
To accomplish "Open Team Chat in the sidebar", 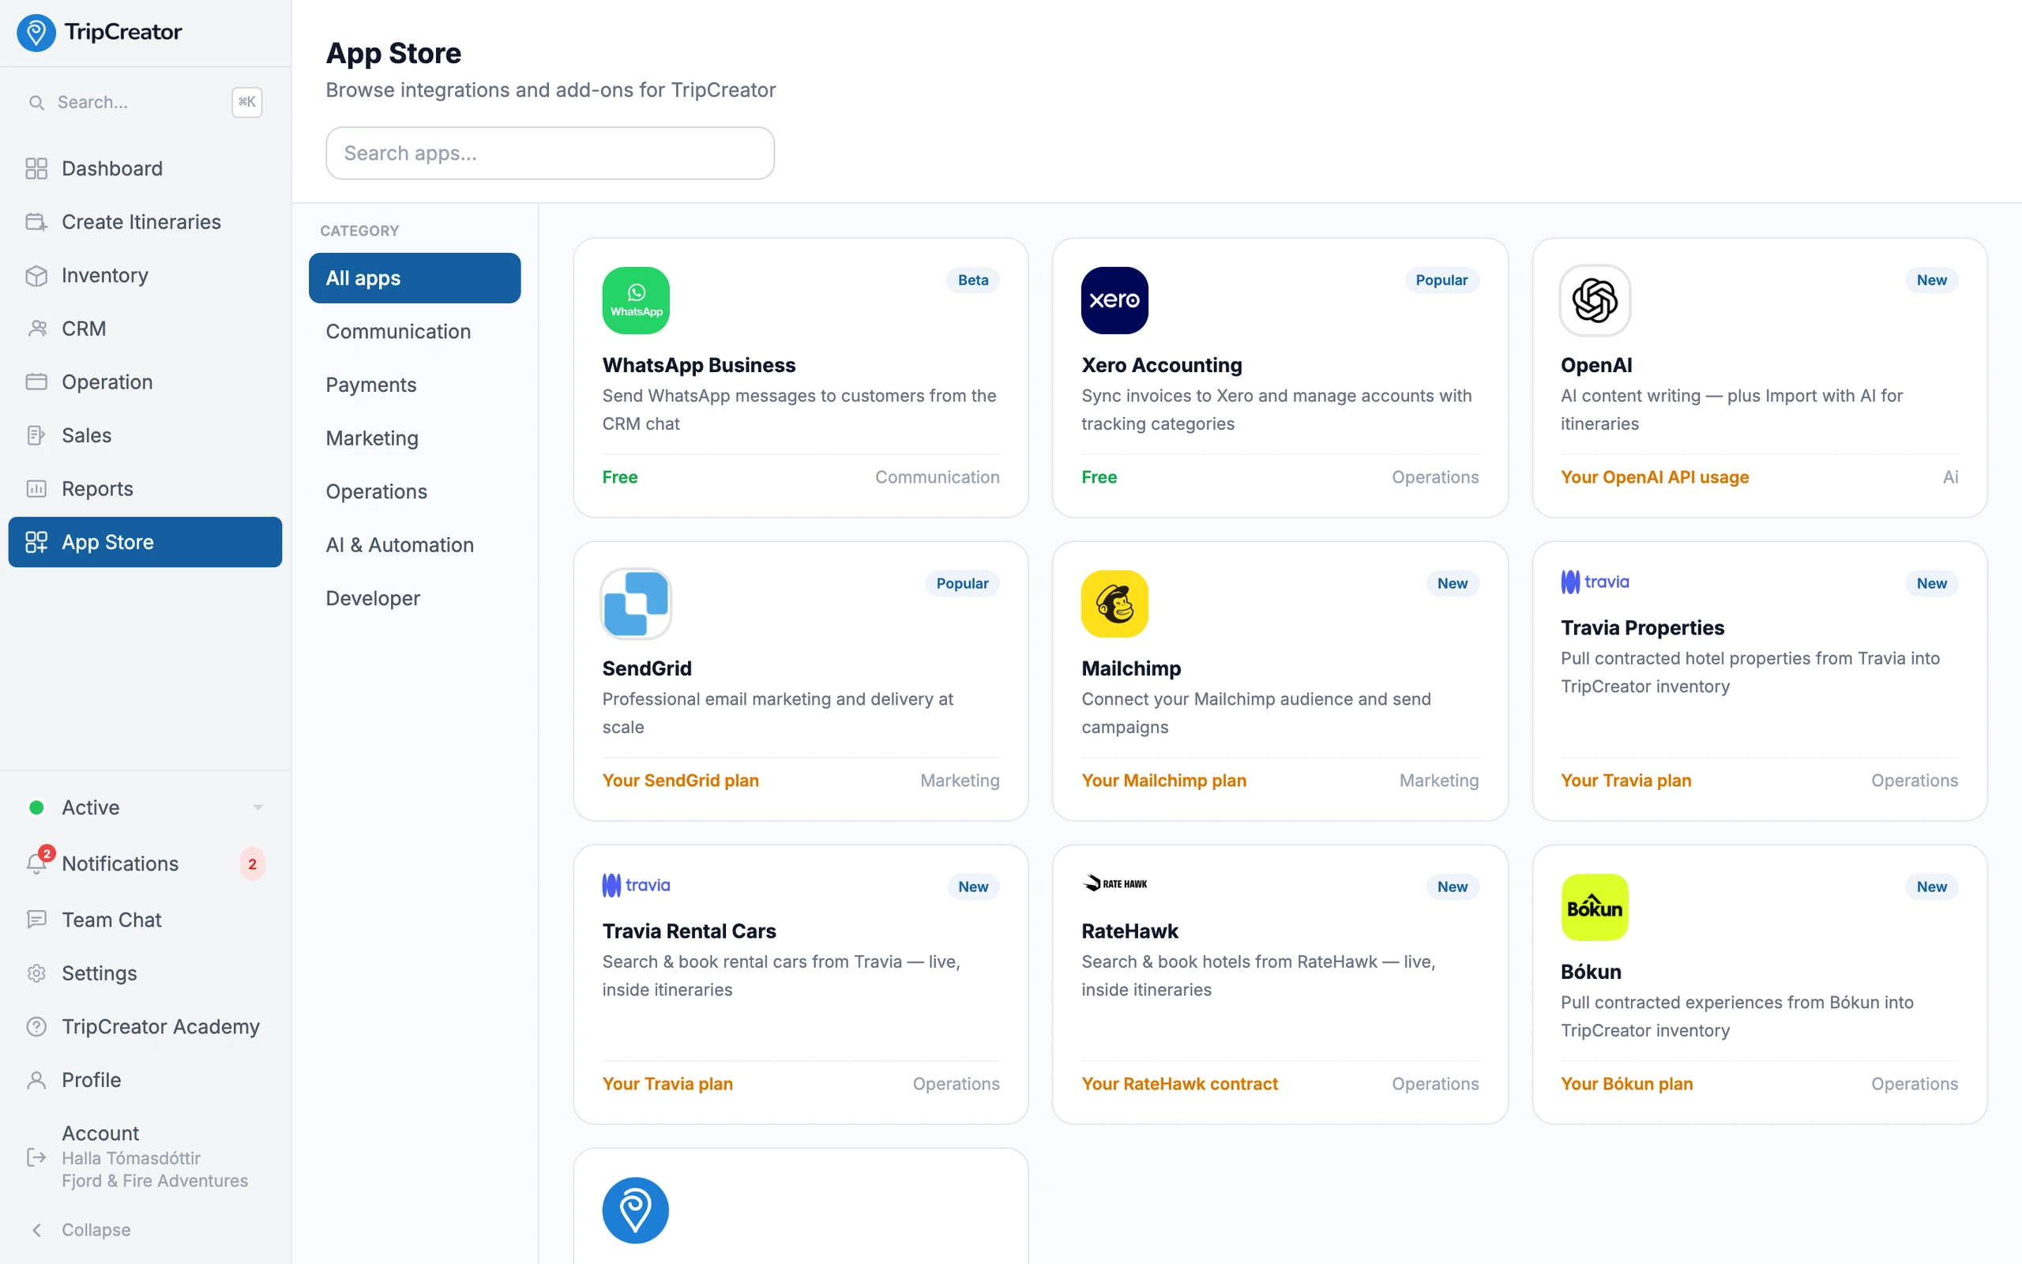I will click(x=145, y=920).
